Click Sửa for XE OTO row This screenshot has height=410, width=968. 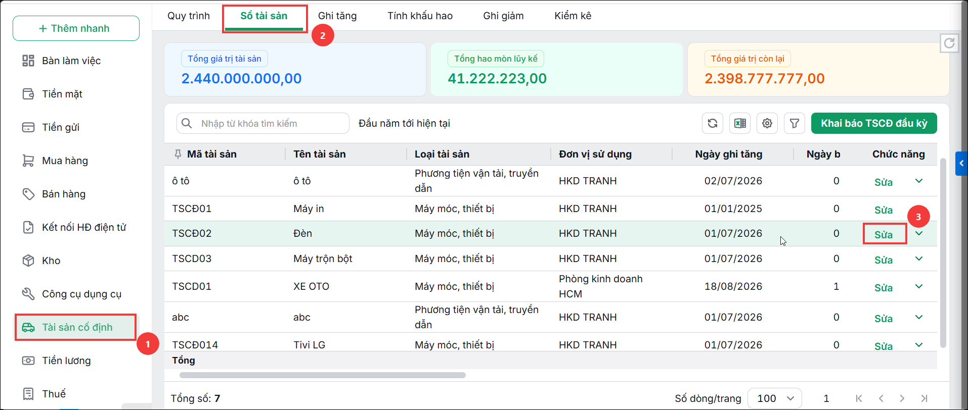coord(884,288)
